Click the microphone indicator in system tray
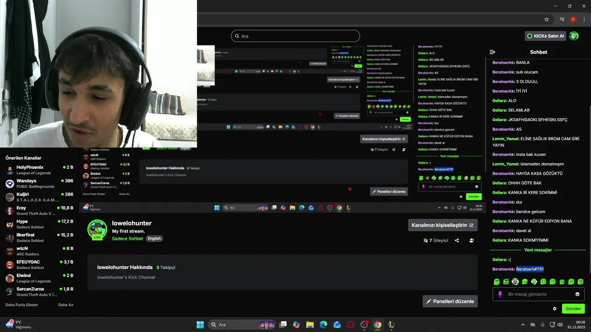 point(543,325)
